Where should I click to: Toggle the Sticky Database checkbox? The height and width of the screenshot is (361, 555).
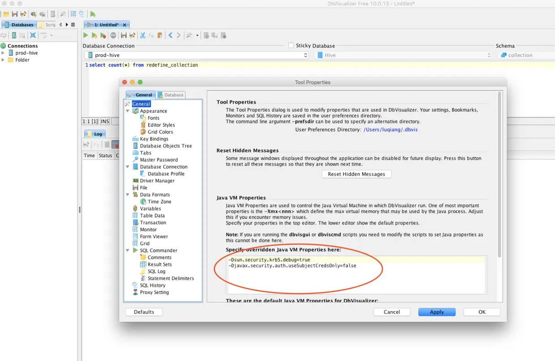click(291, 46)
